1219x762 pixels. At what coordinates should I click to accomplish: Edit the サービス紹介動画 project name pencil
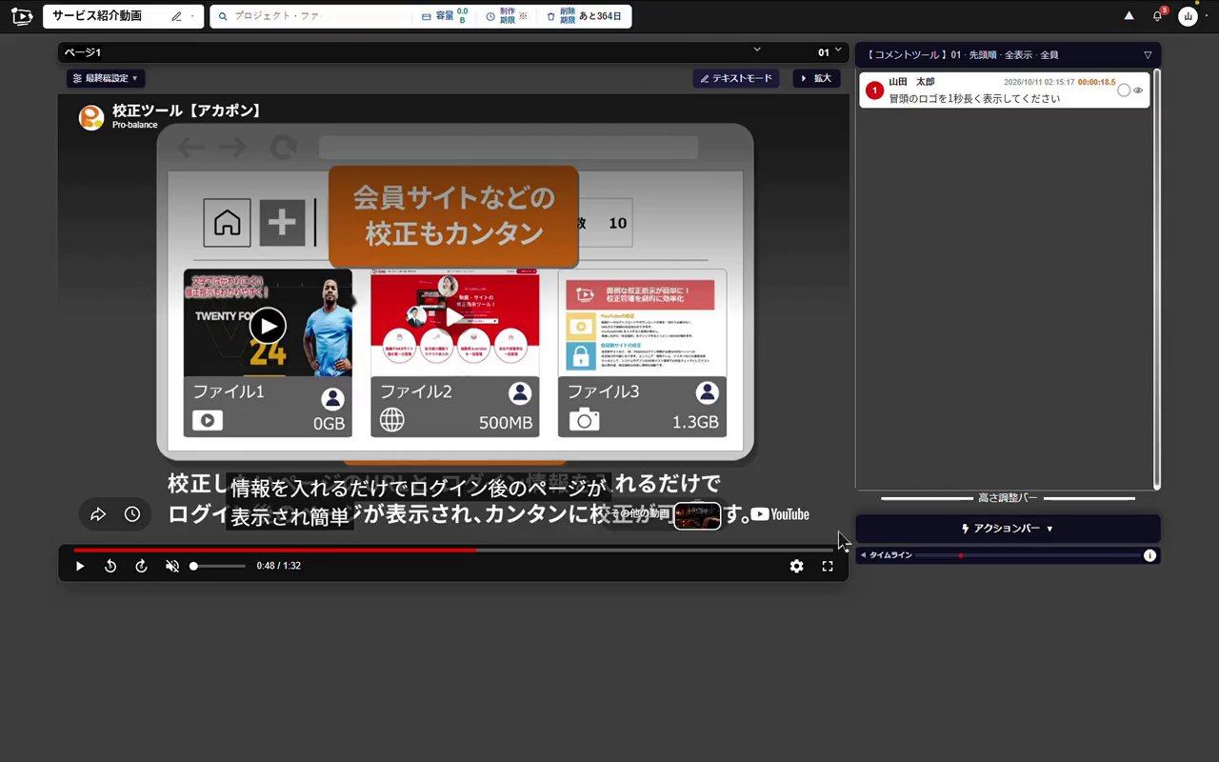coord(176,16)
